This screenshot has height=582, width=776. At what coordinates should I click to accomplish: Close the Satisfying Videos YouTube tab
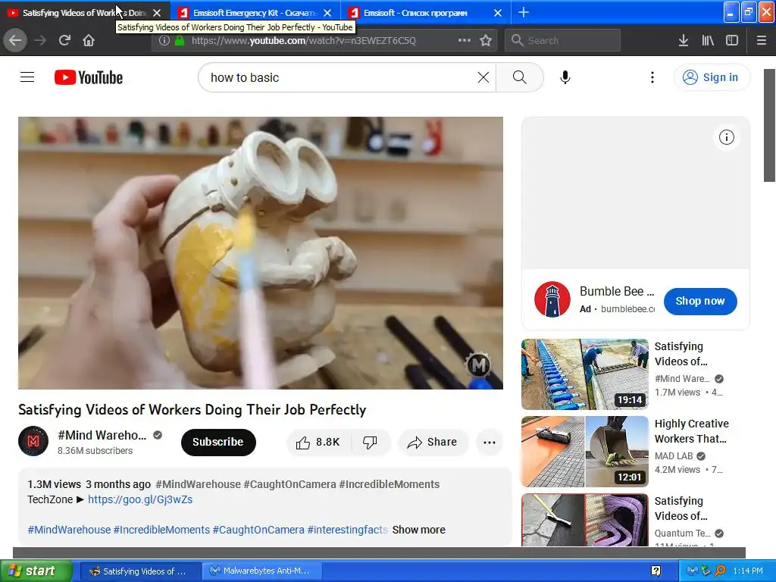coord(157,13)
